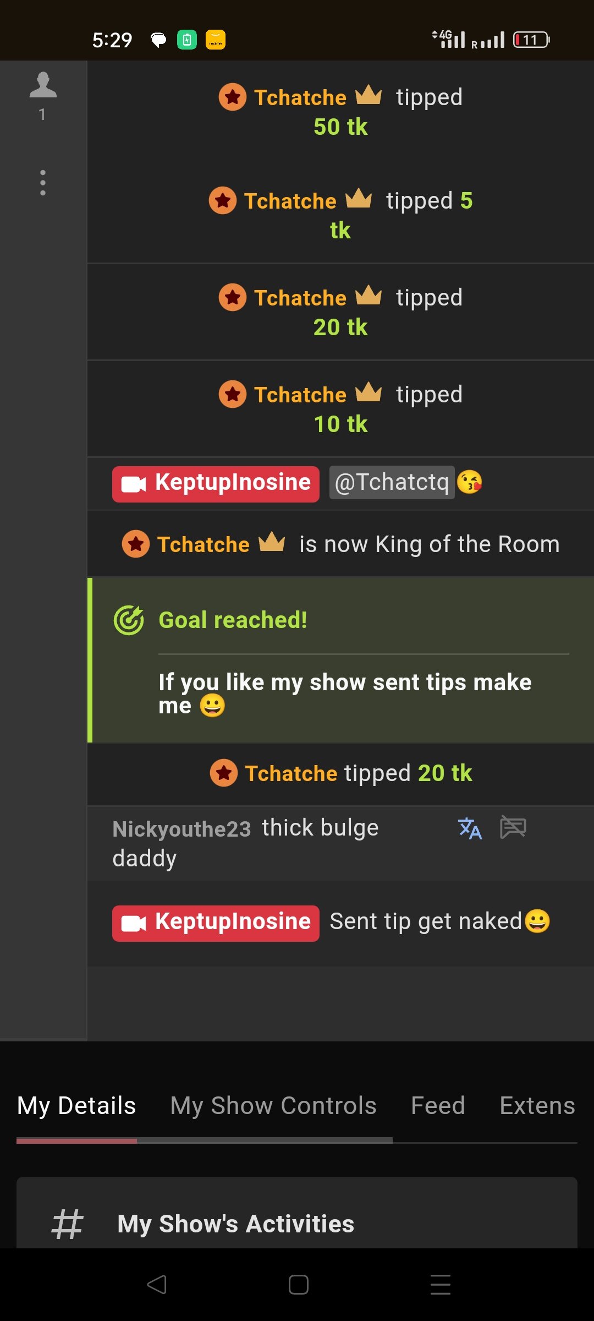This screenshot has width=594, height=1321.
Task: Open the Android recent apps menu
Action: click(x=440, y=1285)
